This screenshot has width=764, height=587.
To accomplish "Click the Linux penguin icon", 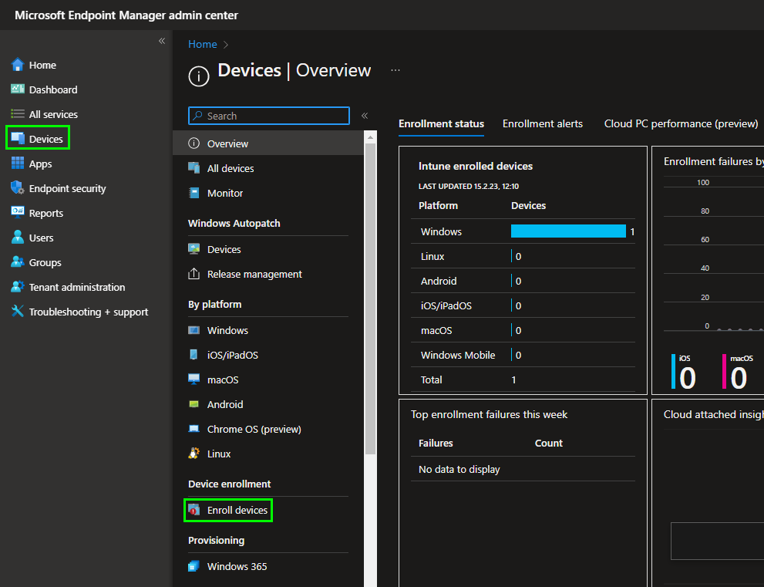I will click(x=194, y=454).
